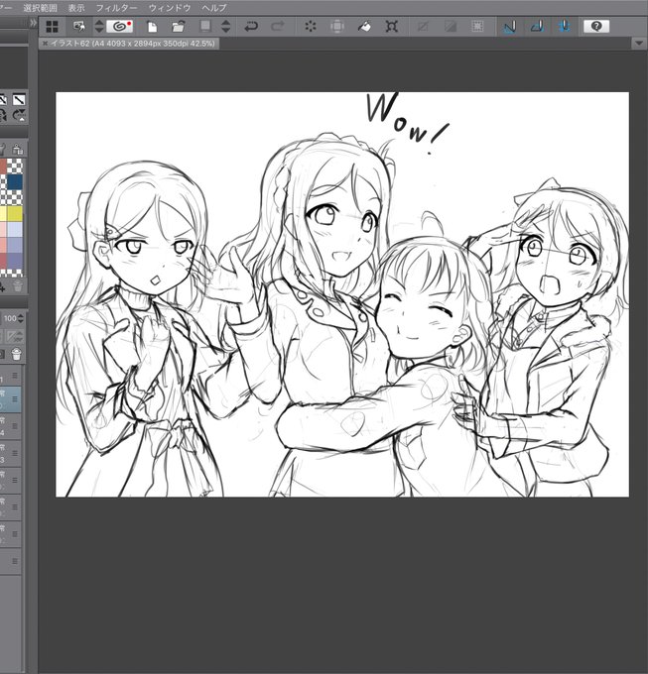Click the Show Selection Border icon
This screenshot has width=648, height=674.
coord(477,27)
